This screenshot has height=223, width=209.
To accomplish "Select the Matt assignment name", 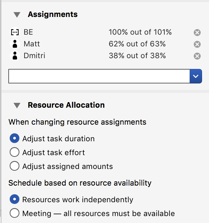I will 32,44.
